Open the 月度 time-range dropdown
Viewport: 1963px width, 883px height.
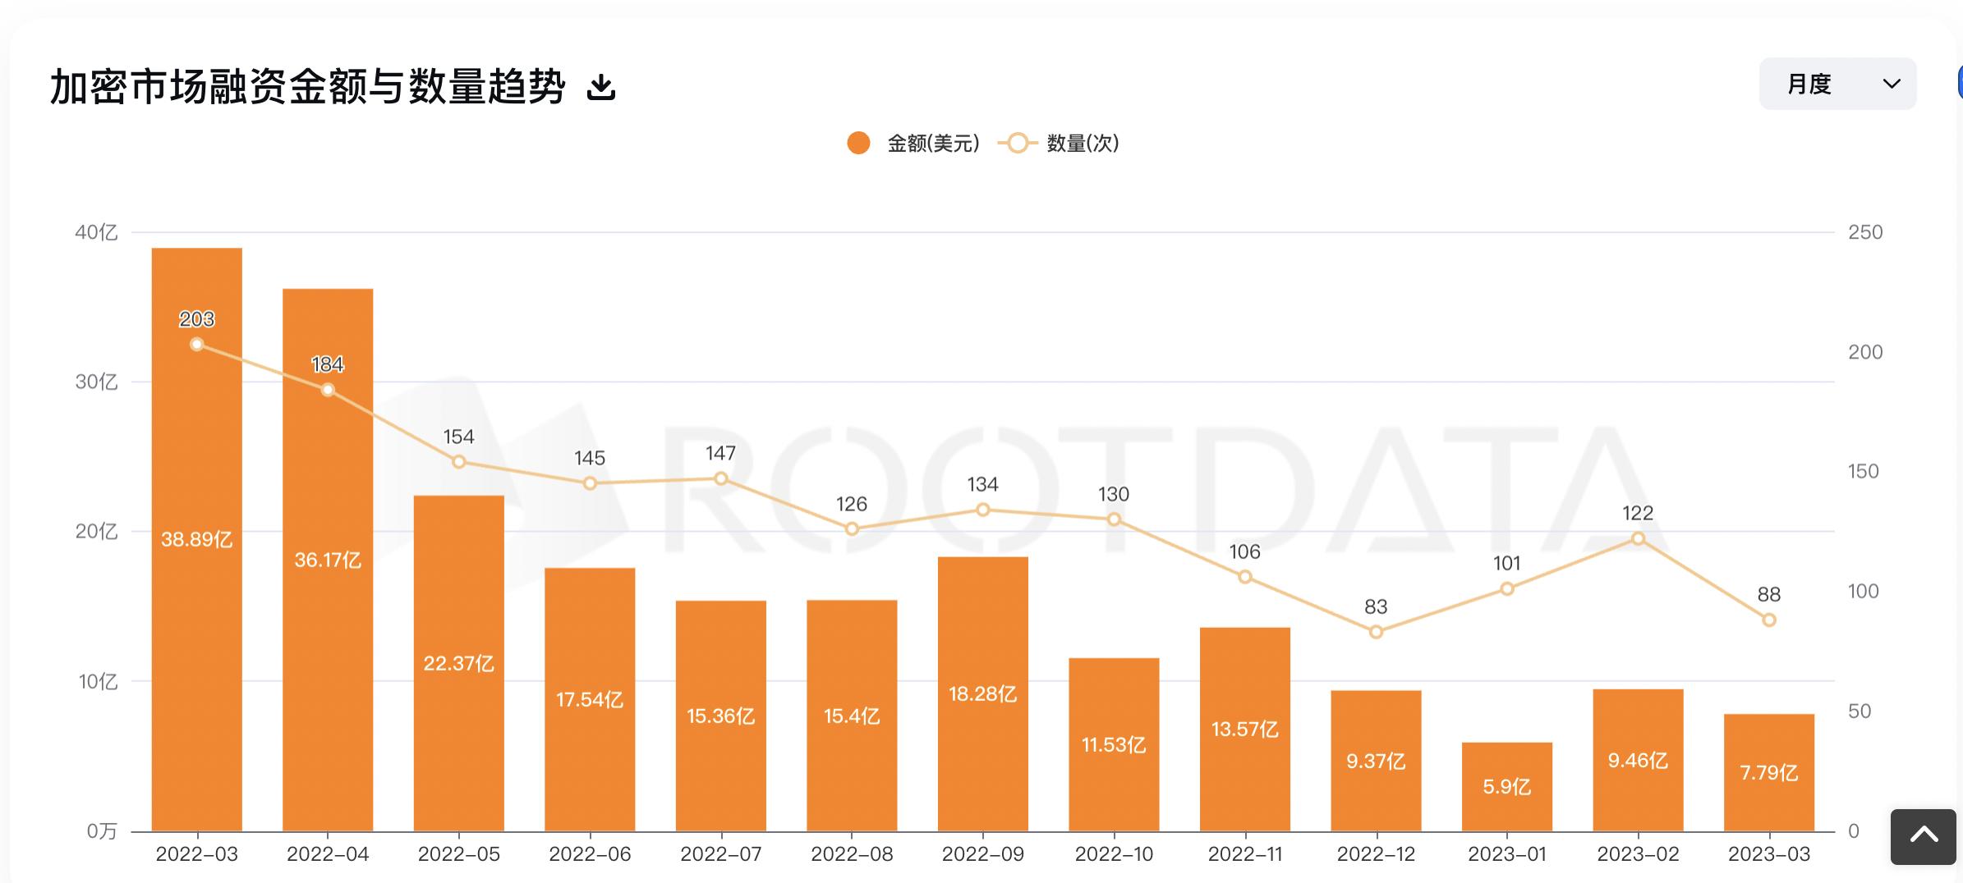coord(1837,84)
